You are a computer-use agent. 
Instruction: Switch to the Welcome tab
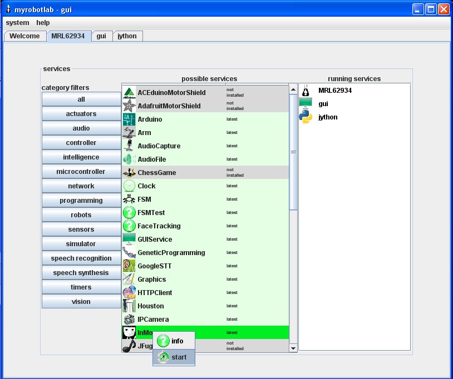(24, 36)
